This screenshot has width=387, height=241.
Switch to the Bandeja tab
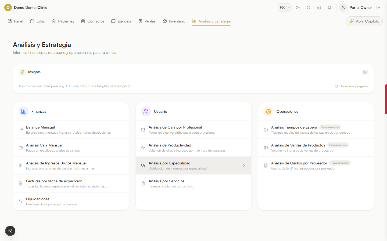coord(121,21)
